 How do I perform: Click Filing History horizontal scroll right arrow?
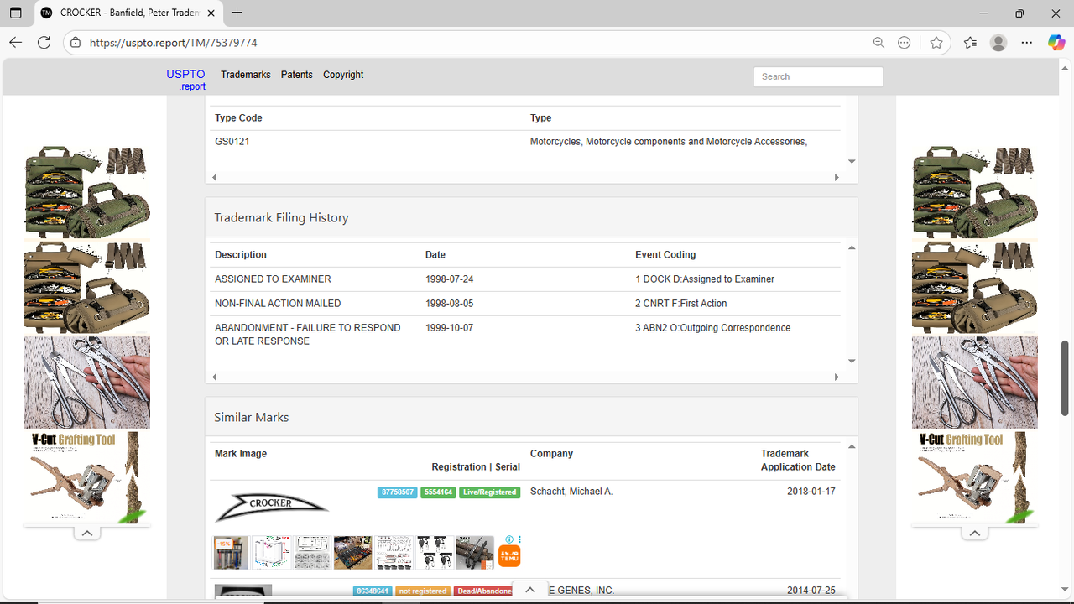pyautogui.click(x=837, y=377)
